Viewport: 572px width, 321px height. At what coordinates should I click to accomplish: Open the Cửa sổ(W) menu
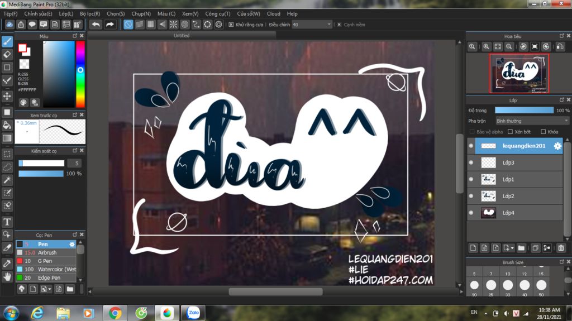[x=249, y=13]
